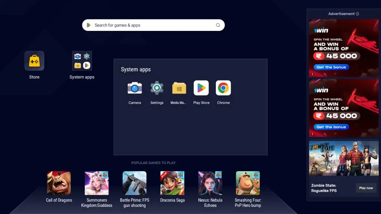Click Play now for Zombie State
This screenshot has height=214, width=381.
click(x=366, y=188)
